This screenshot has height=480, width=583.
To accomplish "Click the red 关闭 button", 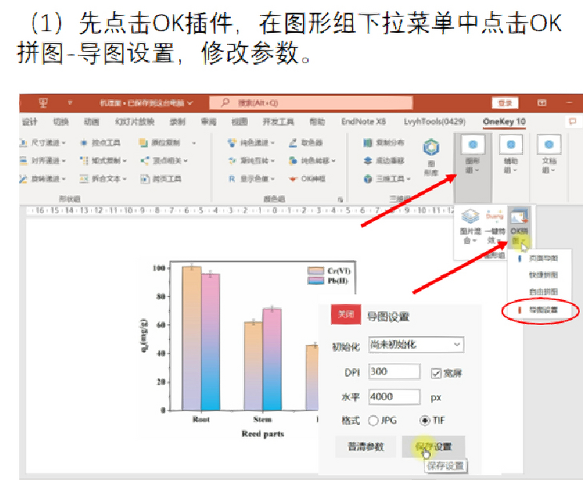I will (345, 314).
